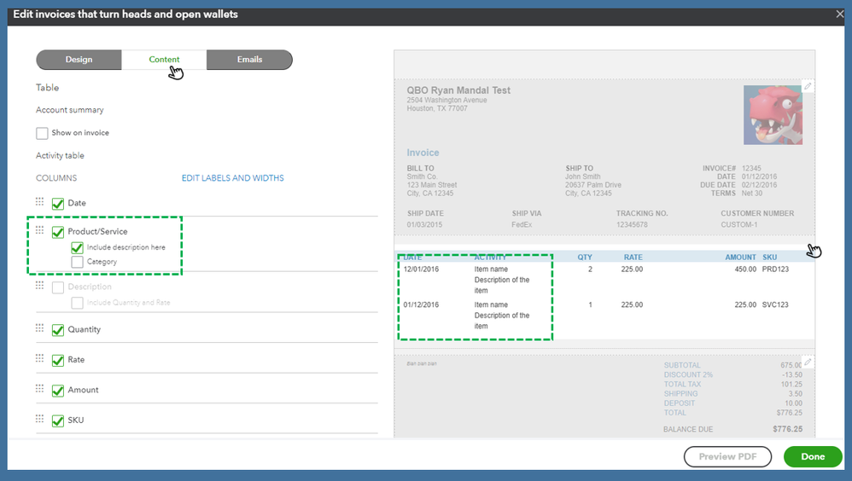Open Edit Labels and Widths link

click(232, 178)
